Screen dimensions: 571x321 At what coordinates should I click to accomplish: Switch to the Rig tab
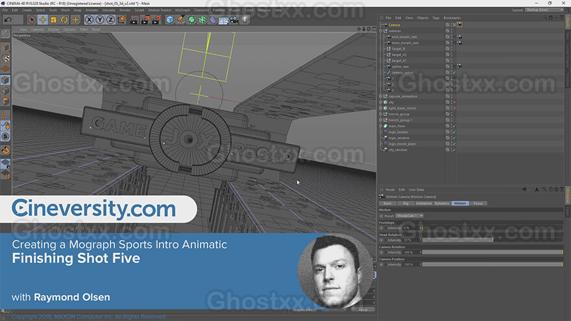[x=406, y=204]
